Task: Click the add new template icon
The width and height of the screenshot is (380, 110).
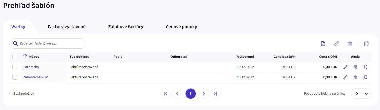Action: [x=323, y=43]
